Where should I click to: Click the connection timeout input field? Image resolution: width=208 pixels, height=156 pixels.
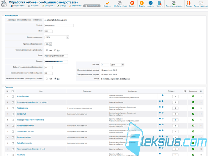point(48,68)
